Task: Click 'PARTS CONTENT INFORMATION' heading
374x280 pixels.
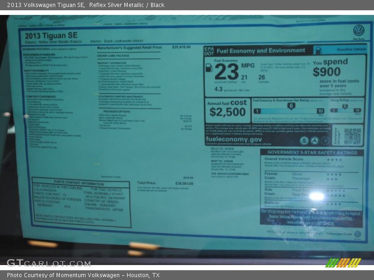Action: [79, 183]
